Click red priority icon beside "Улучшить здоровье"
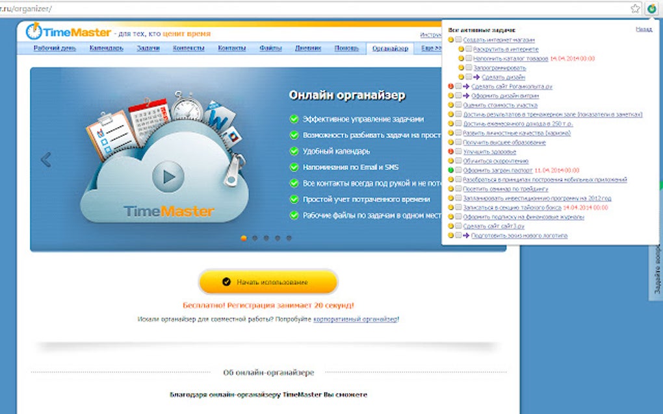Image resolution: width=663 pixels, height=414 pixels. click(452, 151)
